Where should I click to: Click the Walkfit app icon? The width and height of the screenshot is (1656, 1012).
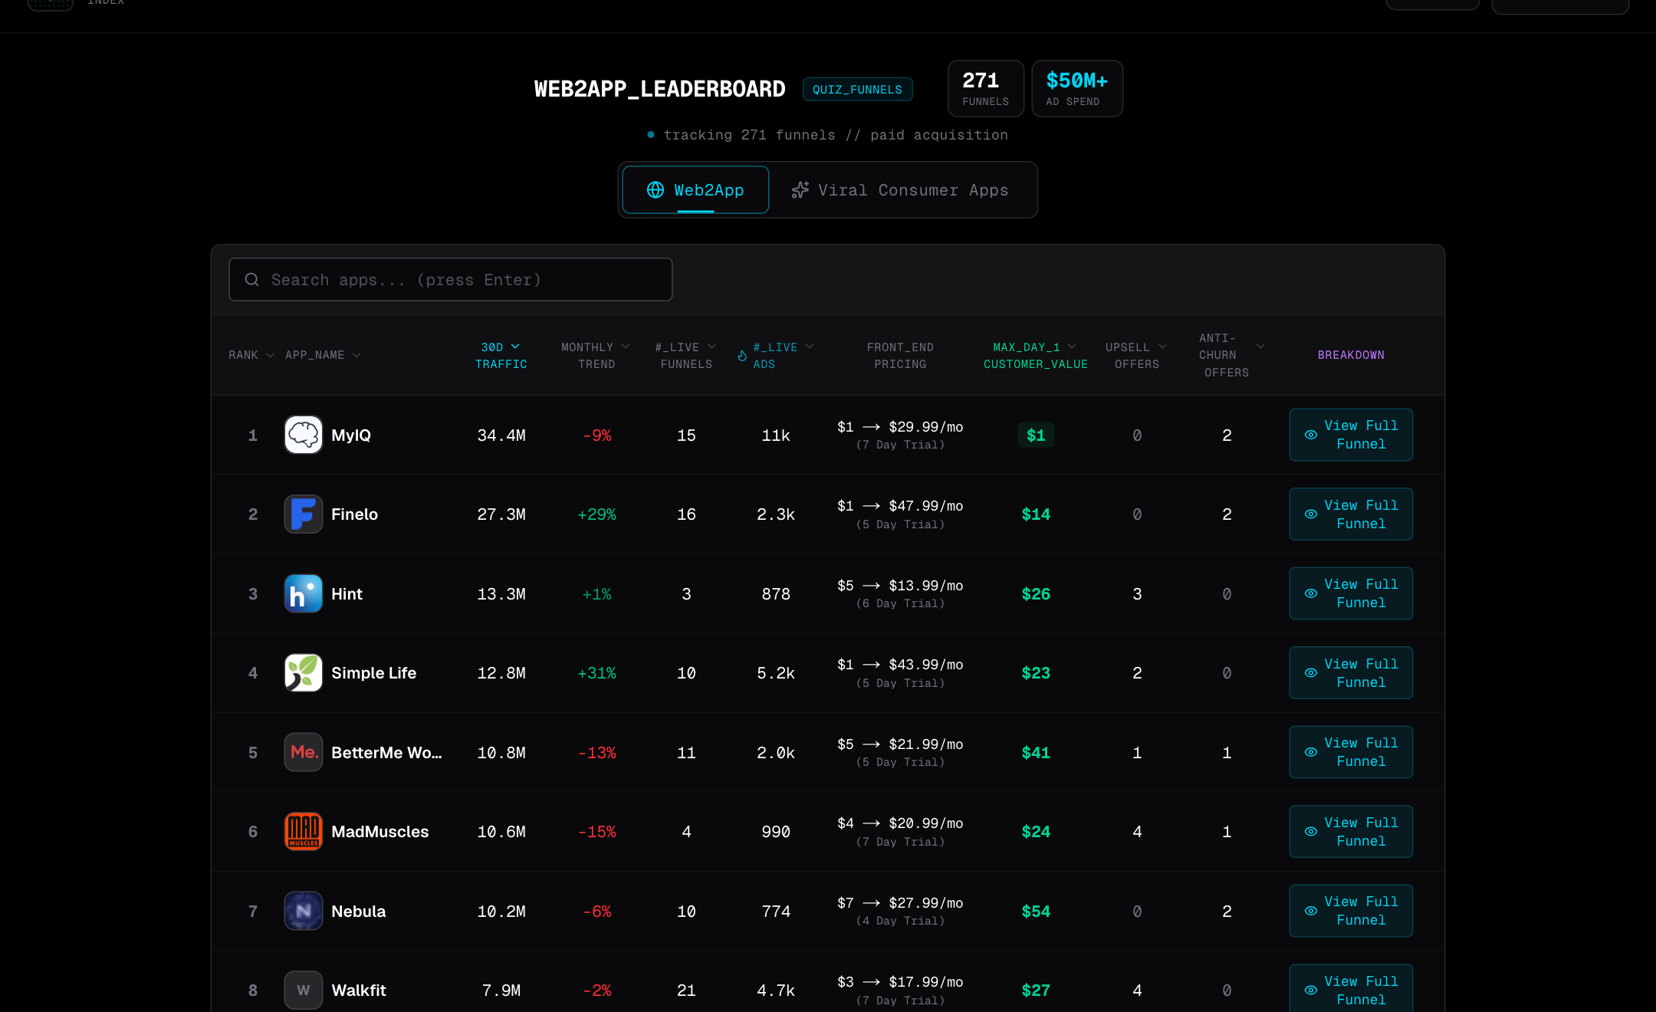303,990
